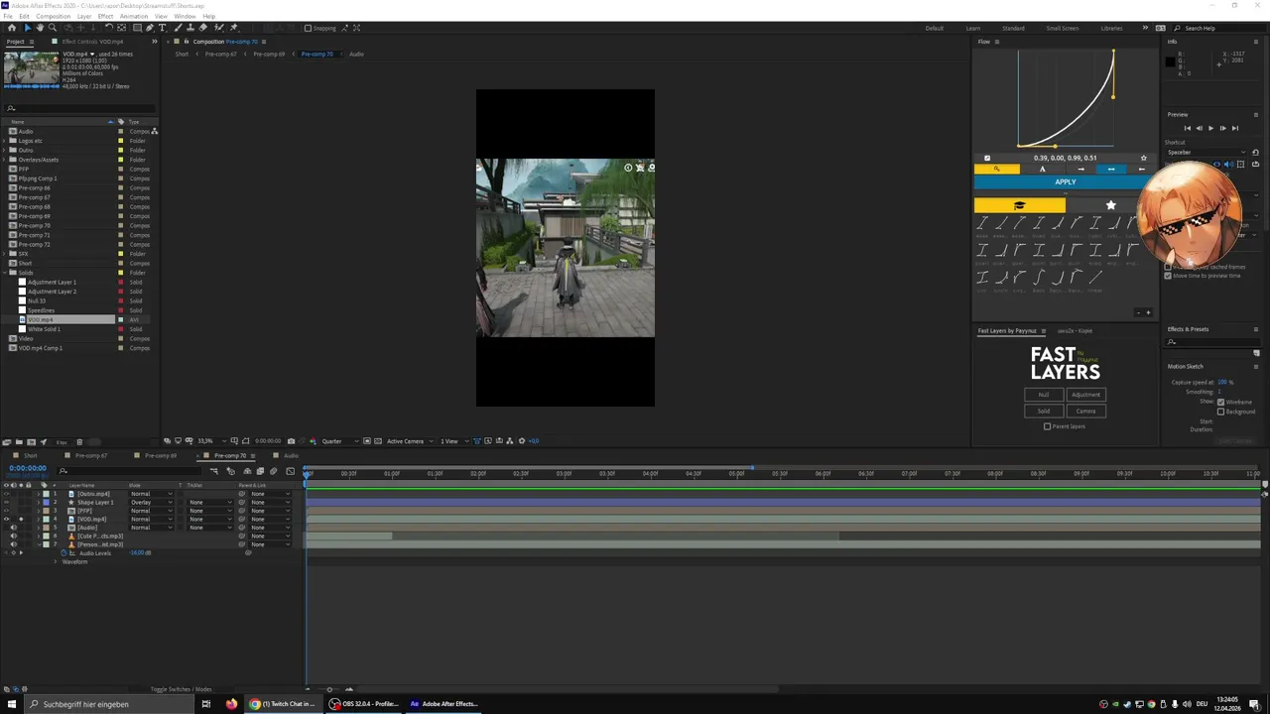Toggle Move time to preview time checkbox

tap(1168, 276)
